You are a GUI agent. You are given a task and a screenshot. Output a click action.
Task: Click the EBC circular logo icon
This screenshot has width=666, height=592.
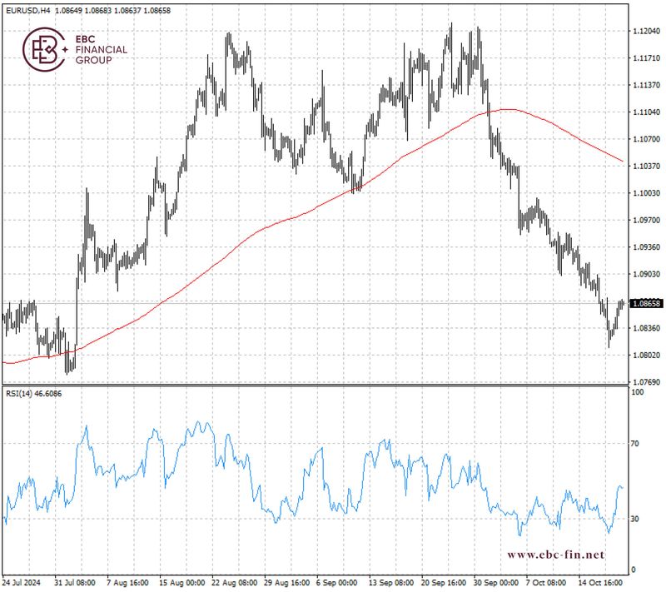tap(42, 50)
